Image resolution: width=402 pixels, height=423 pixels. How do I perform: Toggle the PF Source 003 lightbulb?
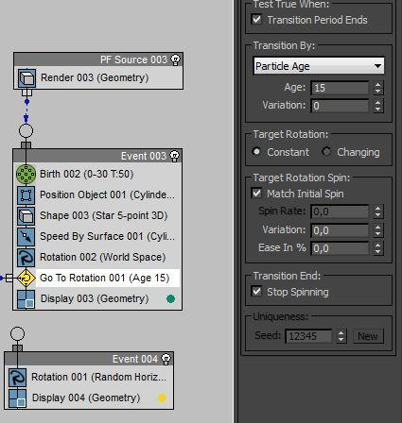175,59
